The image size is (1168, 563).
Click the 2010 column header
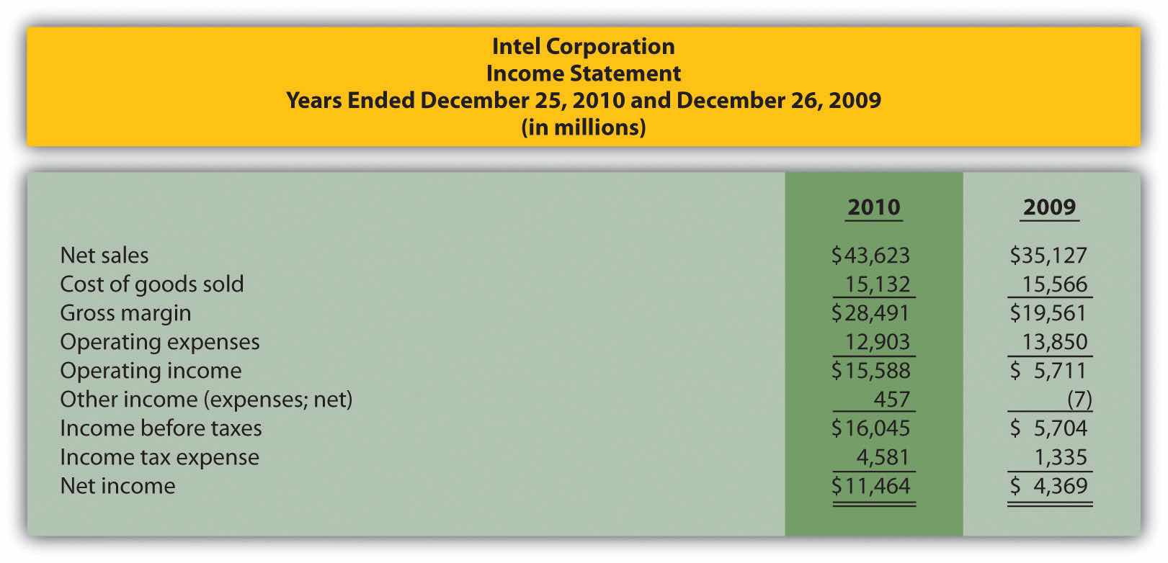click(873, 207)
